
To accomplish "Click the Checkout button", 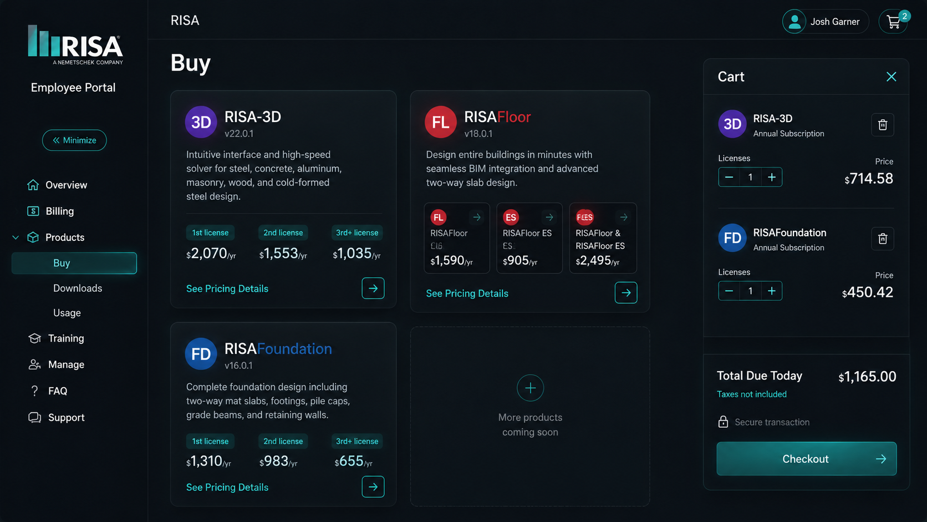I will (806, 459).
